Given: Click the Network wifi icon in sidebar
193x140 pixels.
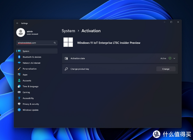Looking at the screenshot, I should coord(19,63).
